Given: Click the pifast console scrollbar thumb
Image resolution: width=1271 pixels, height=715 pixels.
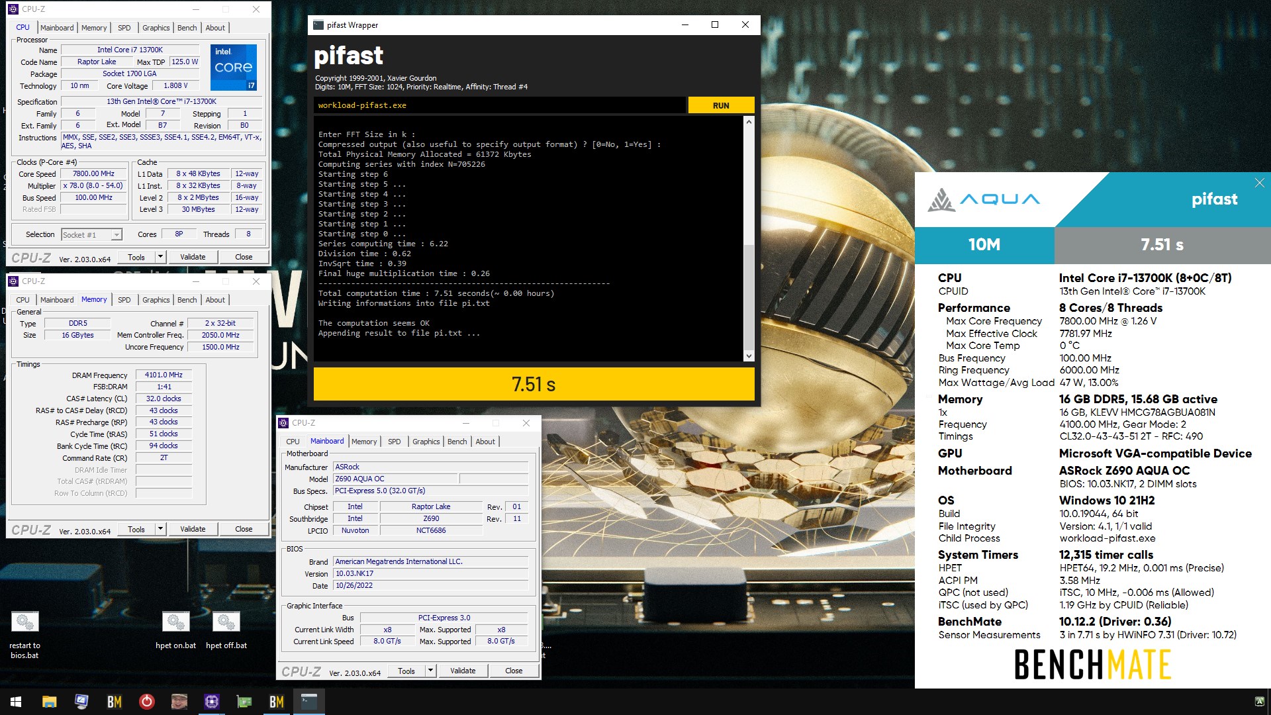Looking at the screenshot, I should coord(749,298).
